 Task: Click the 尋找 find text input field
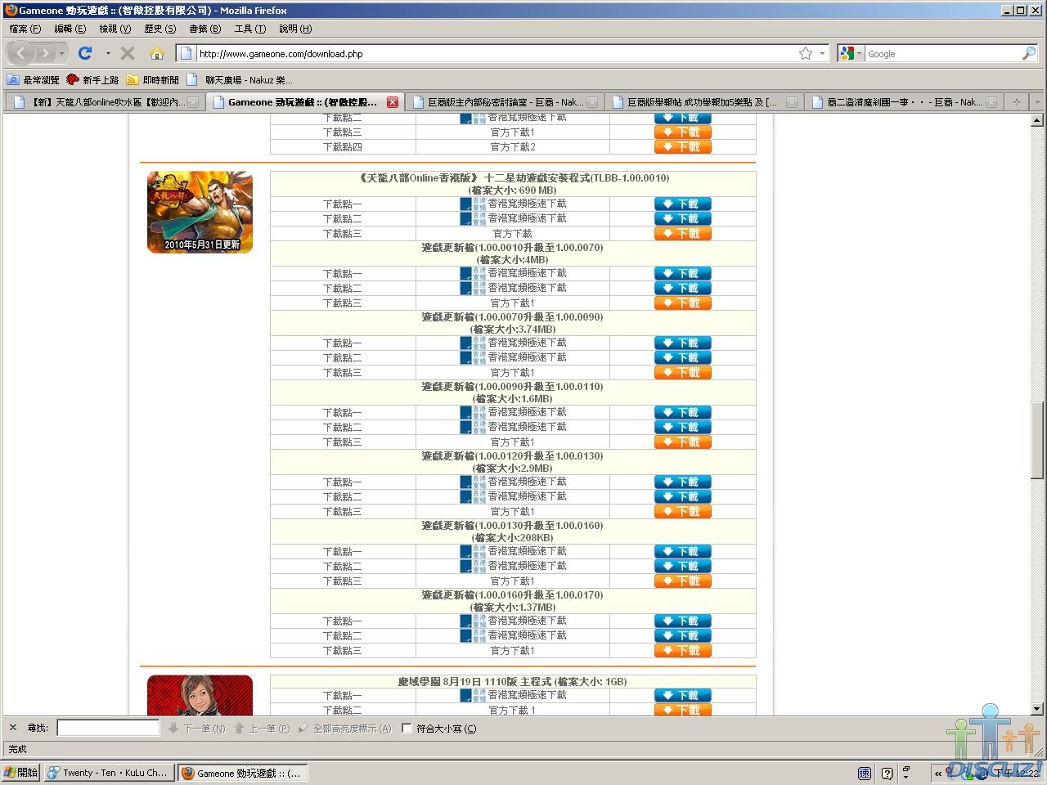[x=108, y=728]
